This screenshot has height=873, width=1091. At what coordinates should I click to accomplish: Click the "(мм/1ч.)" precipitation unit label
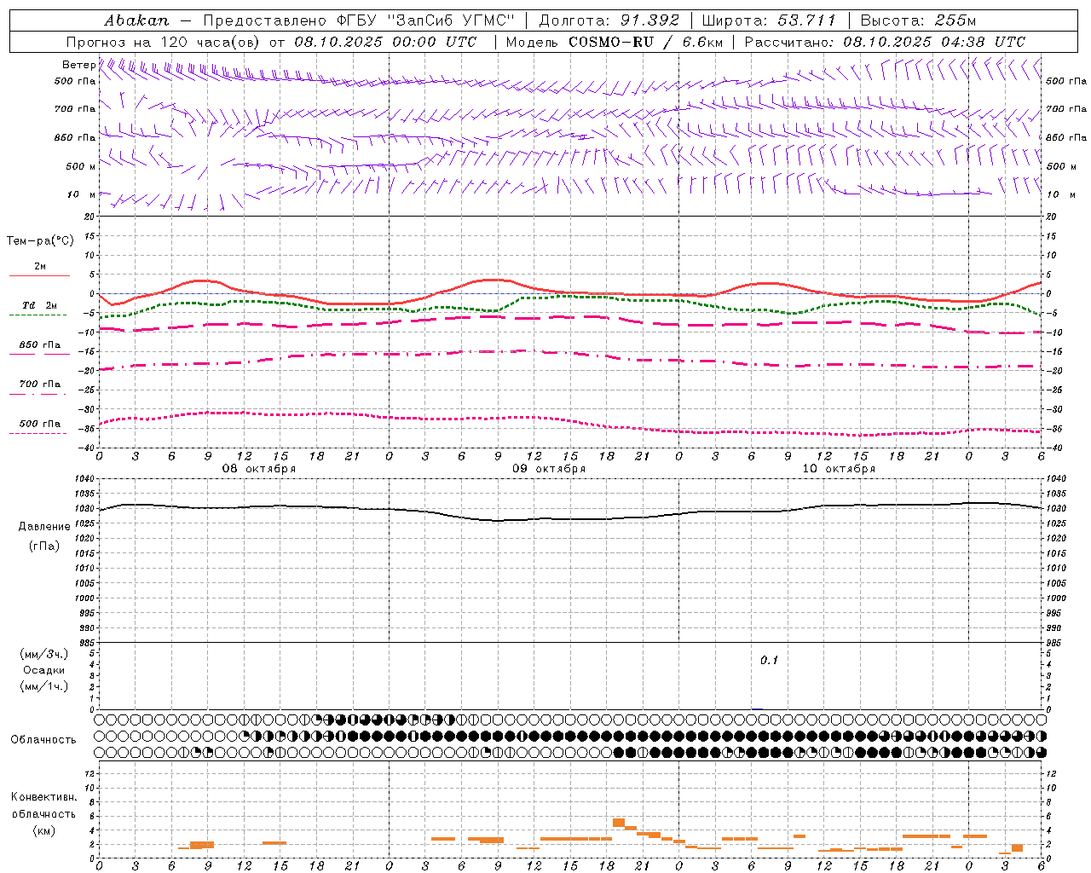(44, 686)
